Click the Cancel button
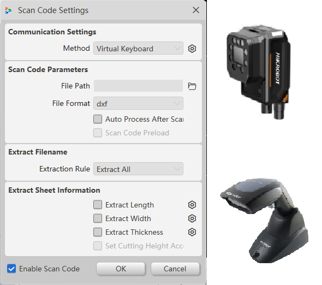This screenshot has height=285, width=322. 175,269
